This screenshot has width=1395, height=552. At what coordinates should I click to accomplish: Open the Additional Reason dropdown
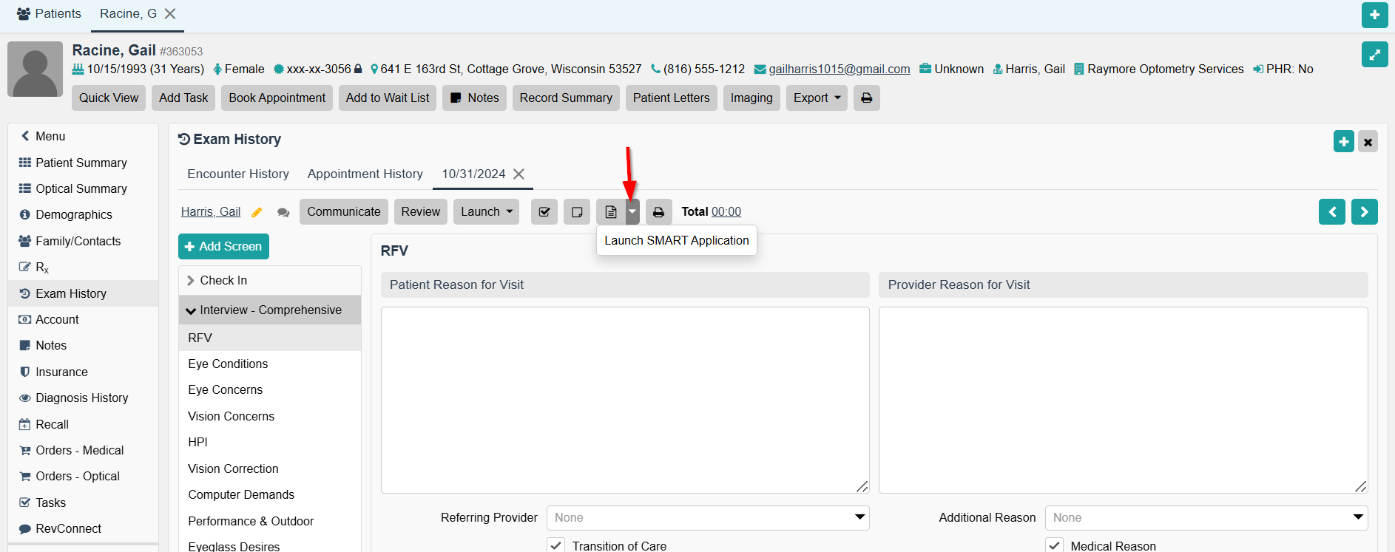click(x=1206, y=518)
